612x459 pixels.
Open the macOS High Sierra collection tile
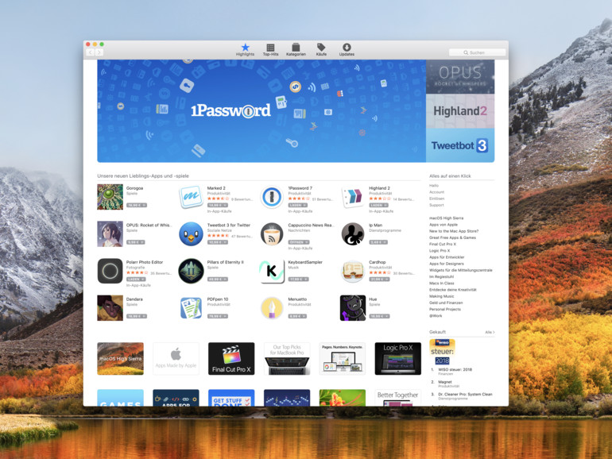(x=120, y=359)
